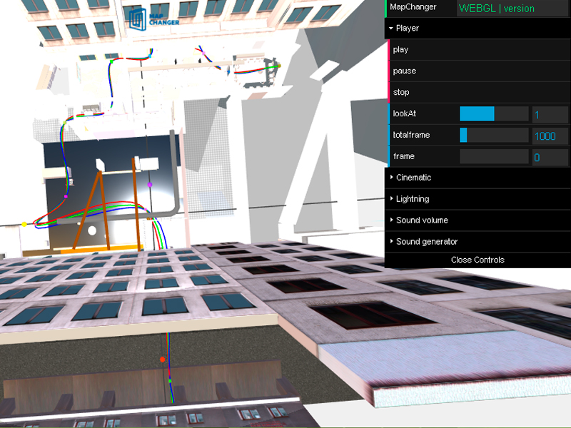Adjust the lookAt slider
This screenshot has width=571, height=428.
(x=494, y=113)
